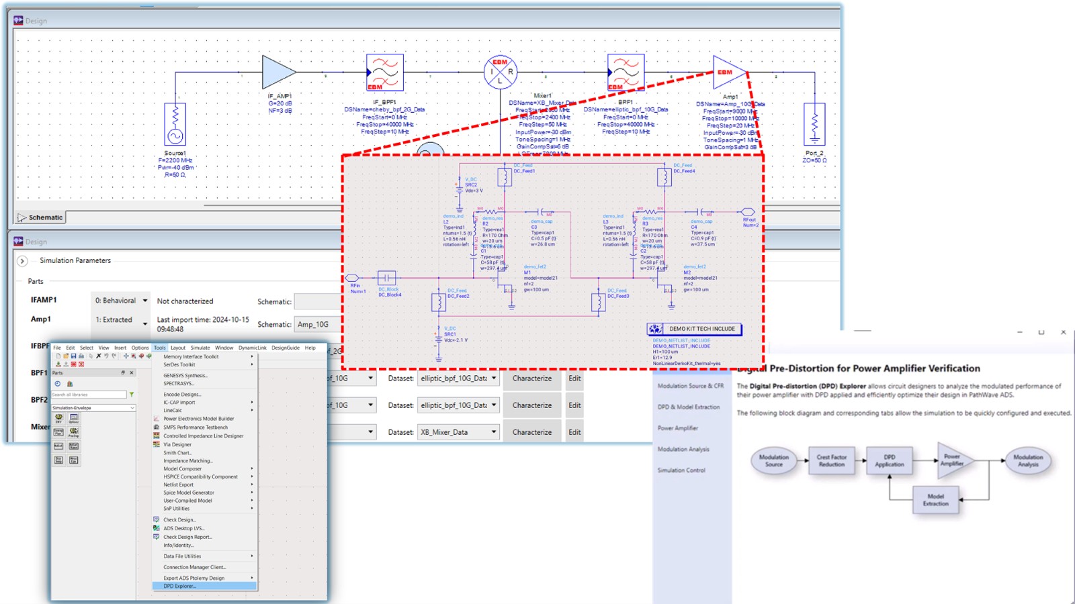The image size is (1075, 604).
Task: Expand the Model Composer submenu
Action: 205,468
